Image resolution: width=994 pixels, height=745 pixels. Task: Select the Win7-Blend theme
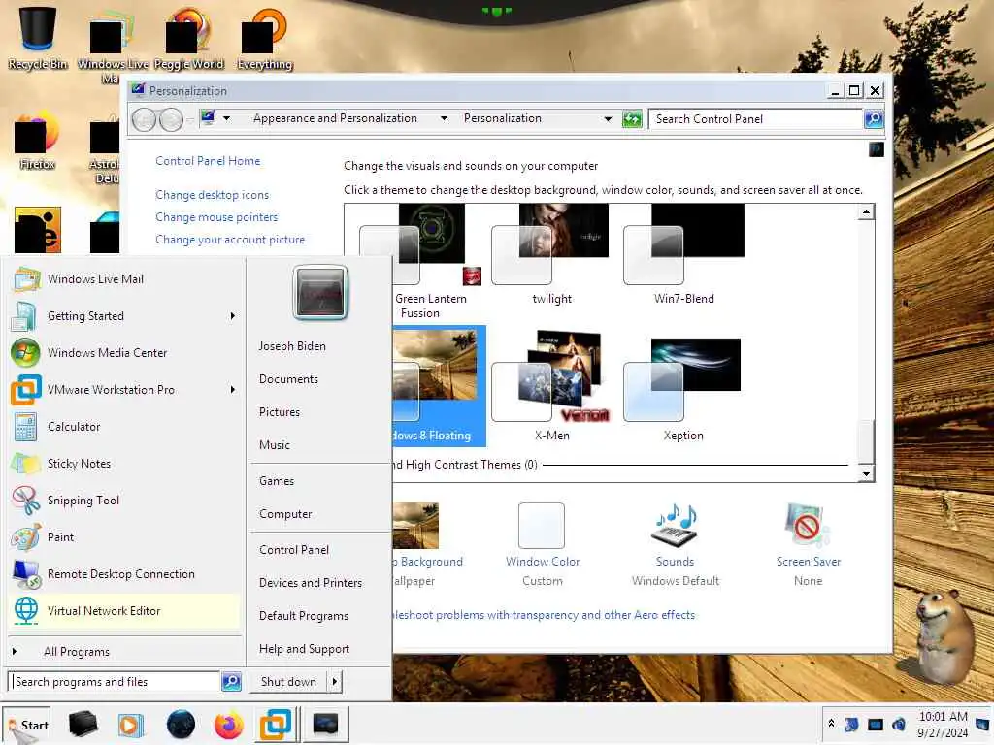point(684,255)
